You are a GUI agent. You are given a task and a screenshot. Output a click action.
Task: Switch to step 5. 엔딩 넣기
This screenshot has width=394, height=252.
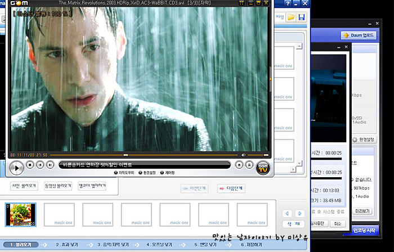pyautogui.click(x=205, y=245)
